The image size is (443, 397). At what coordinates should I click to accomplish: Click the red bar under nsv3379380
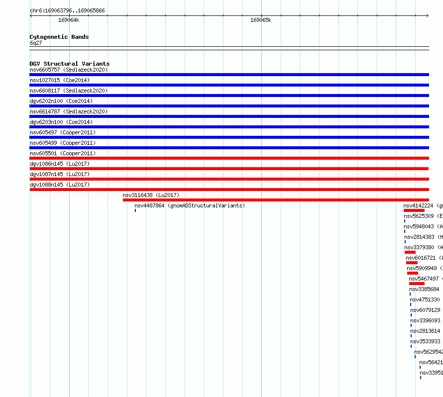[410, 252]
